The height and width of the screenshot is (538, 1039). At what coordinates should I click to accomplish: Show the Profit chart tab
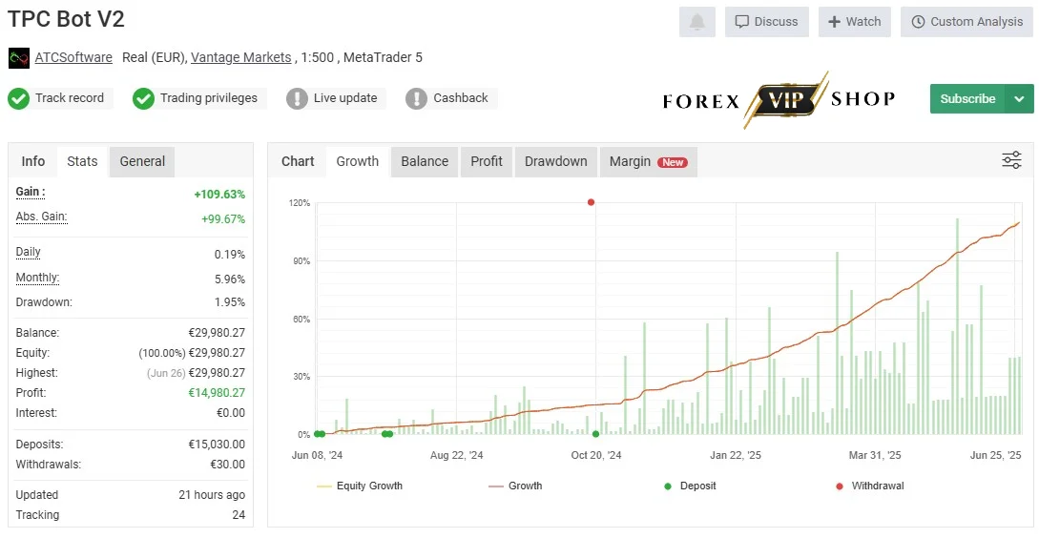487,161
